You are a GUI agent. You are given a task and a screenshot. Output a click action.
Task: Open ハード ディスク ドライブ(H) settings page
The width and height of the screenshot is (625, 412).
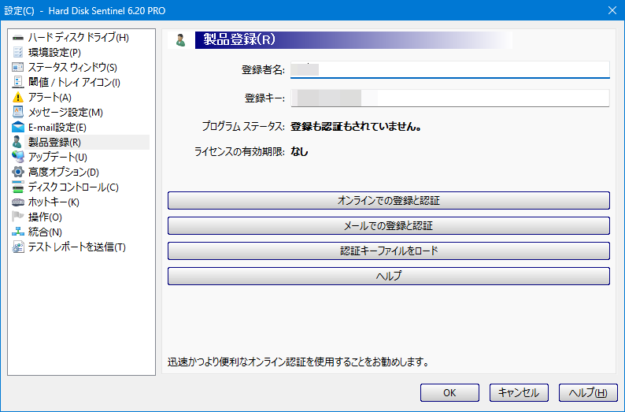tap(79, 38)
